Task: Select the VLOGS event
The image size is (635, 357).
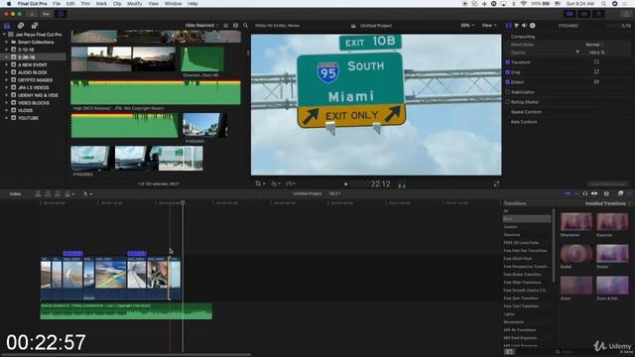Action: (25, 110)
